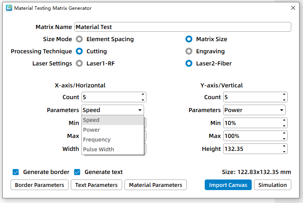
Task: Select Engraving as the processing technique
Action: (189, 51)
